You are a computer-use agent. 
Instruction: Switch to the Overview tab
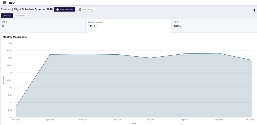tap(7, 16)
